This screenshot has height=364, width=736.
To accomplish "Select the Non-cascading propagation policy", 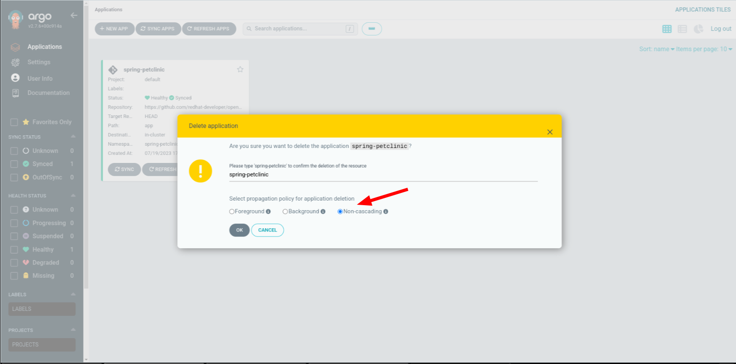I will point(340,212).
